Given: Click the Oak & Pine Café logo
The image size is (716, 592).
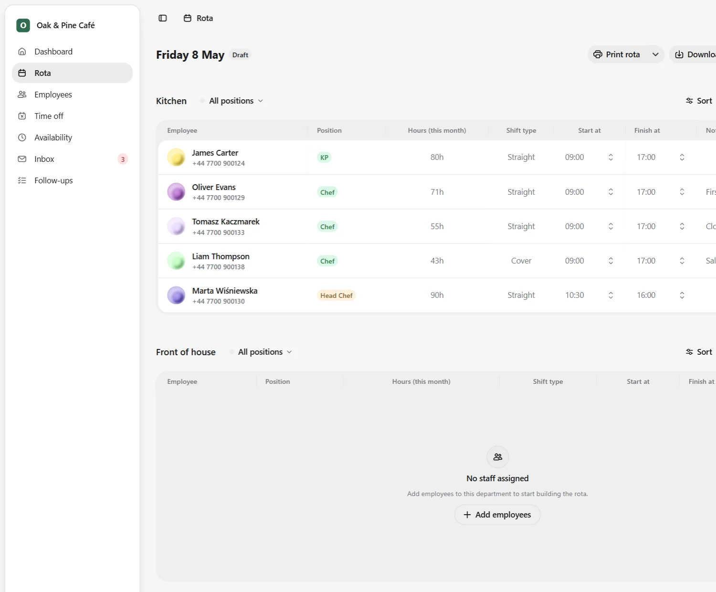Looking at the screenshot, I should [x=23, y=25].
